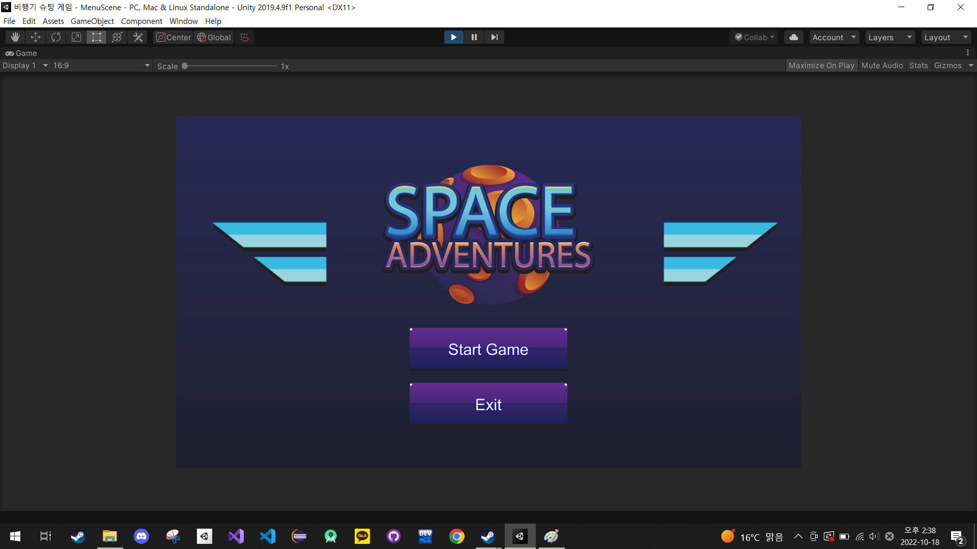Open the Layers dropdown
The width and height of the screenshot is (977, 549).
coord(889,37)
